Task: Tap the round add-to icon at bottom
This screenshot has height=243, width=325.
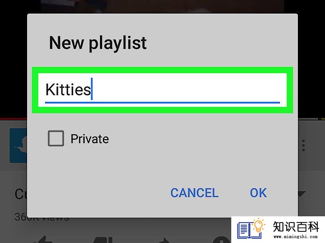Action: click(222, 240)
